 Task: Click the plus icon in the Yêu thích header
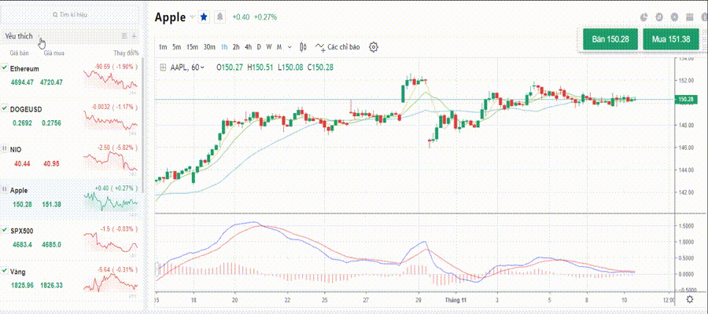coord(134,36)
